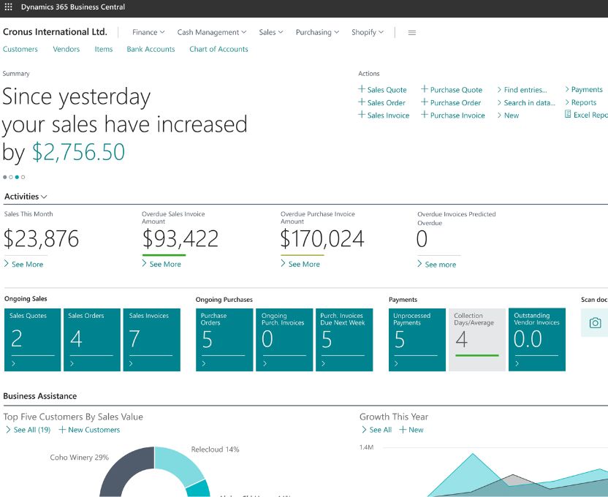608x497 pixels.
Task: Expand the Shopify menu
Action: tap(368, 33)
